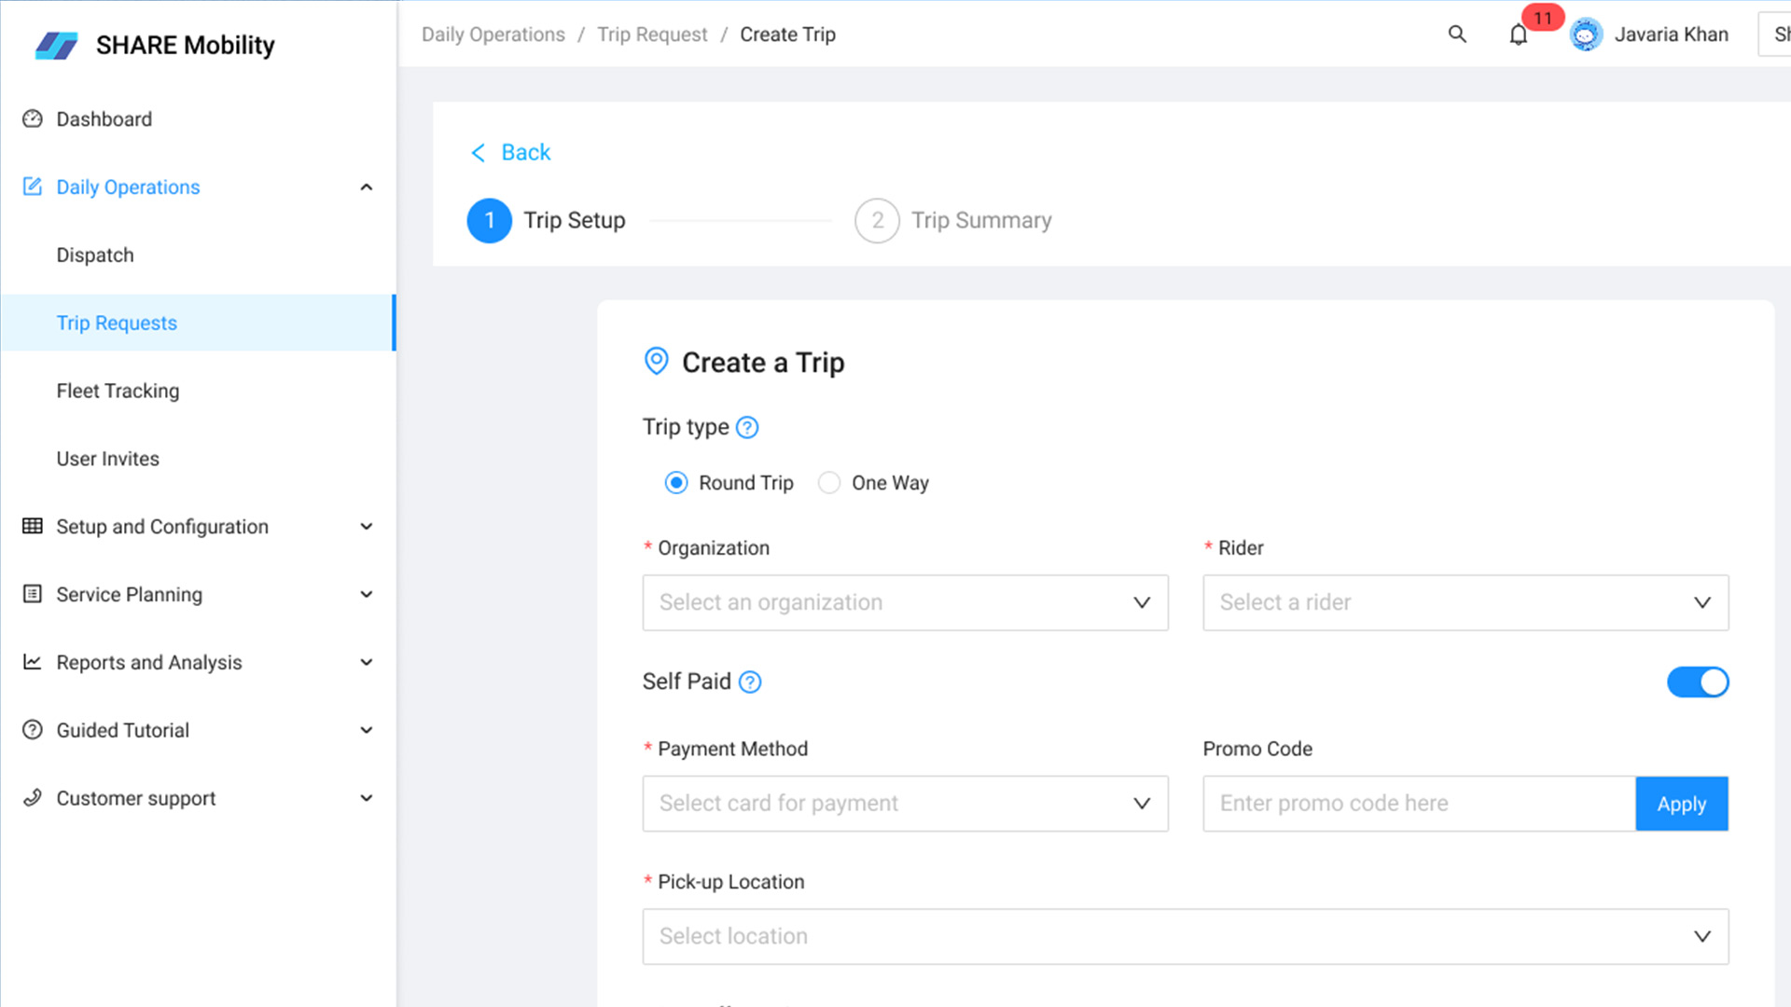Viewport: 1791px width, 1007px height.
Task: Click the Reports and Analysis chart icon
Action: pos(33,662)
